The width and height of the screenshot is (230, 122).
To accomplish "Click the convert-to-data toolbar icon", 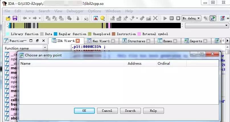I will pyautogui.click(x=119, y=18).
